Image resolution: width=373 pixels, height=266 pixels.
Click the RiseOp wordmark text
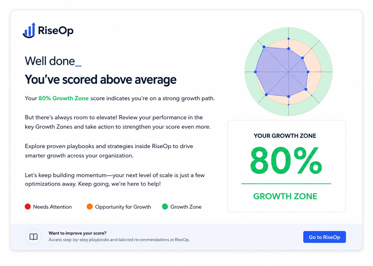pos(56,31)
